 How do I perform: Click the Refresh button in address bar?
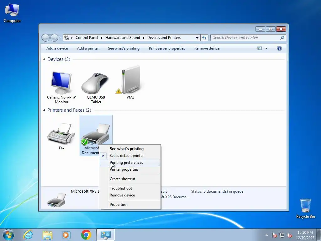tap(204, 38)
